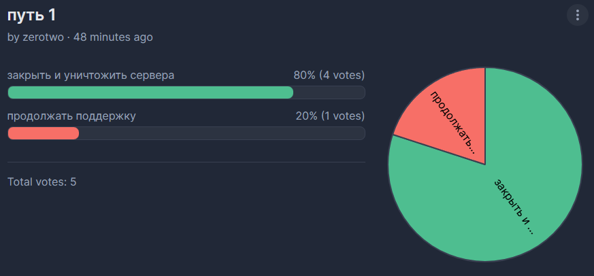The width and height of the screenshot is (594, 276).
Task: Click the 80% (4 votes) label
Action: coord(329,75)
